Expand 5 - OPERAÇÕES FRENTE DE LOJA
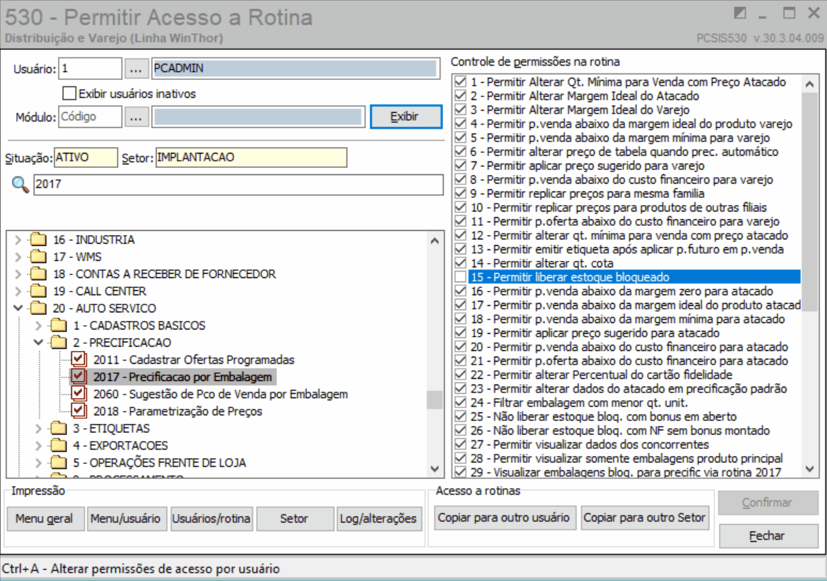The height and width of the screenshot is (581, 827). [38, 462]
